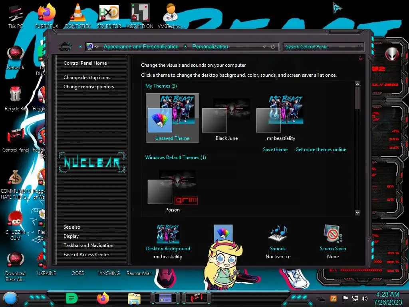Click Get more themes online link
The image size is (409, 307).
pos(321,150)
